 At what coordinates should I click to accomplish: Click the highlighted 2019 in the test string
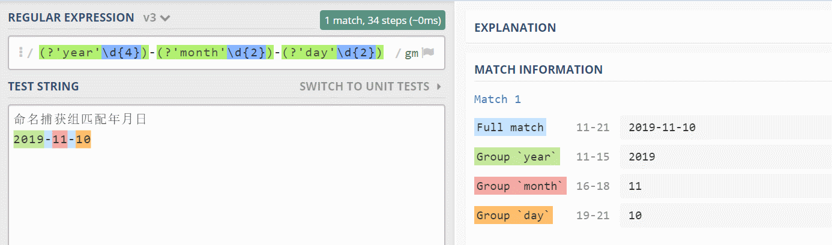(x=29, y=140)
